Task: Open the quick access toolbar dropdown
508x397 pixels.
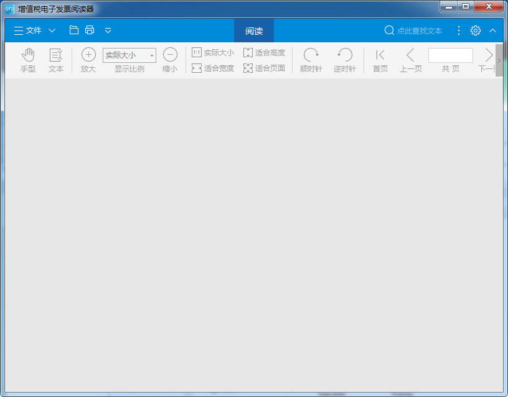Action: click(x=108, y=30)
